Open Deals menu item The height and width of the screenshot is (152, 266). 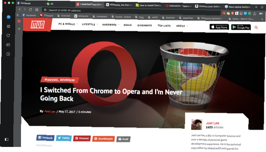point(128,25)
